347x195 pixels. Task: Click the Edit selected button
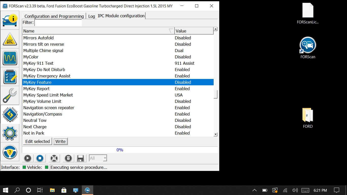click(38, 141)
